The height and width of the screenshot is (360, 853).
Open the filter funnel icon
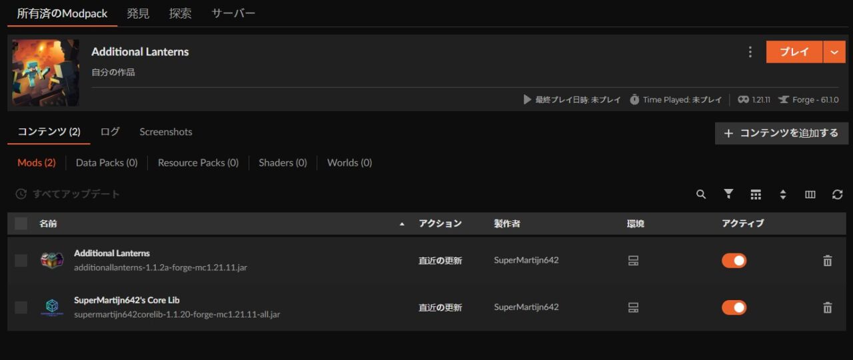pos(728,194)
